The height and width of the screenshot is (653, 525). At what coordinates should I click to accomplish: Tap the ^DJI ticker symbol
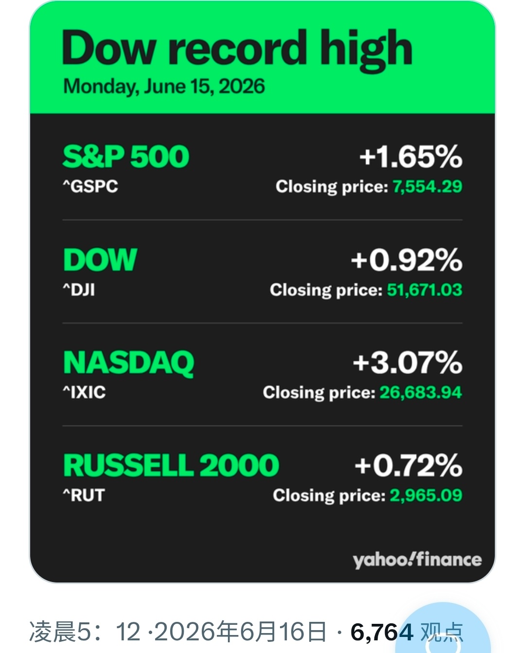coord(79,290)
